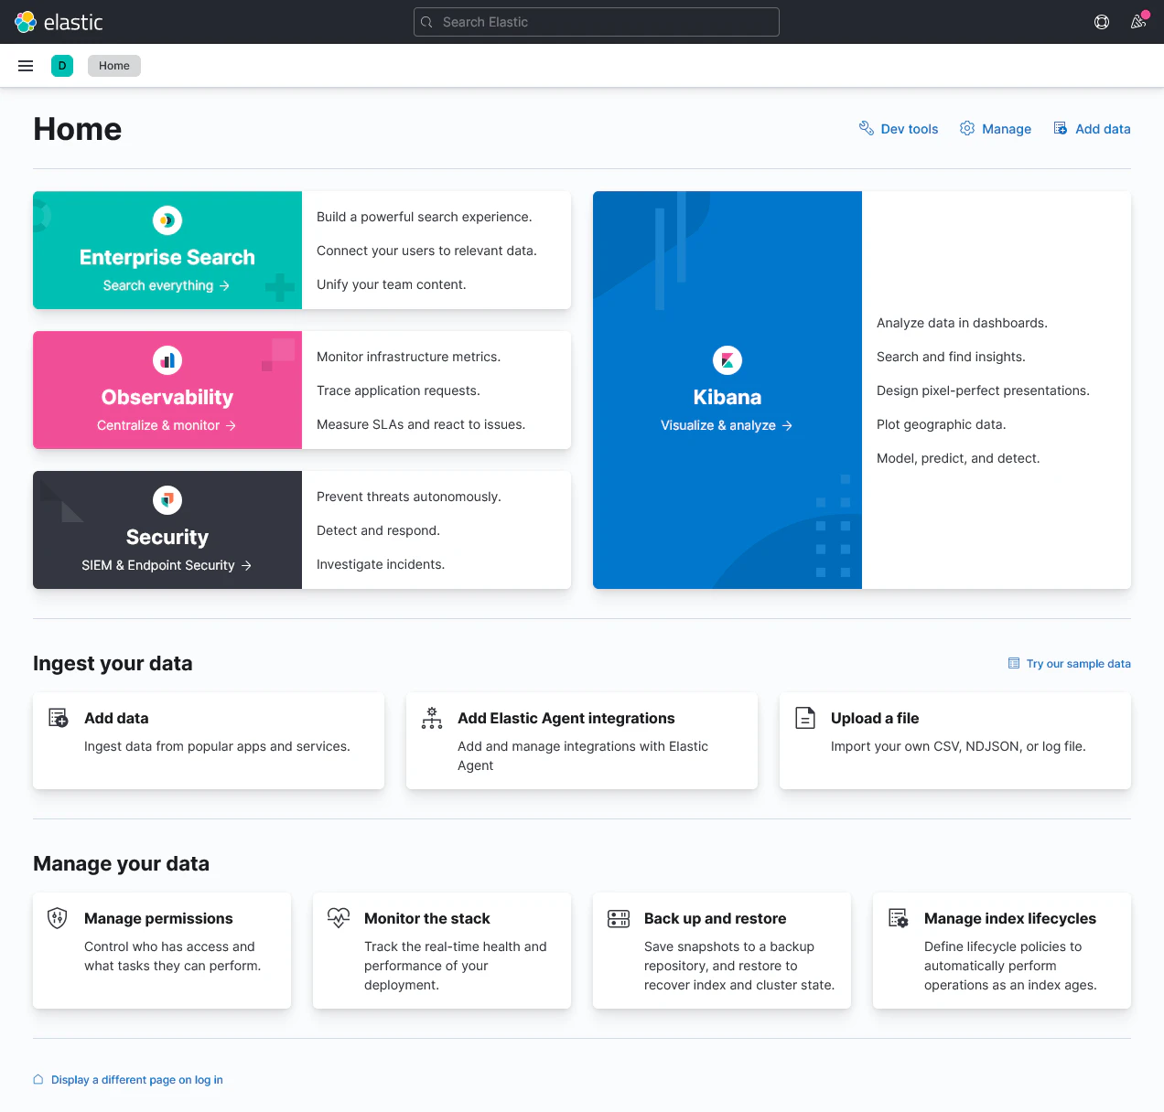The width and height of the screenshot is (1164, 1112).
Task: Click 'Design pixel-perfect presentations.' text
Action: coord(983,390)
